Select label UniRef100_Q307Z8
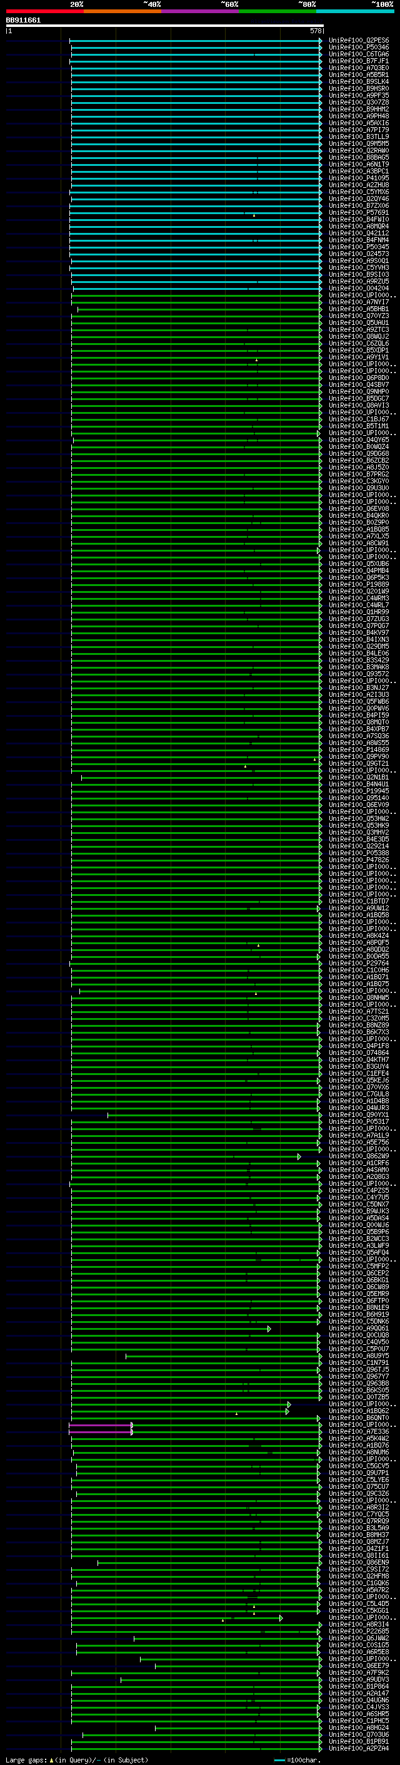Image resolution: width=400 pixels, height=1765 pixels. pos(359,102)
